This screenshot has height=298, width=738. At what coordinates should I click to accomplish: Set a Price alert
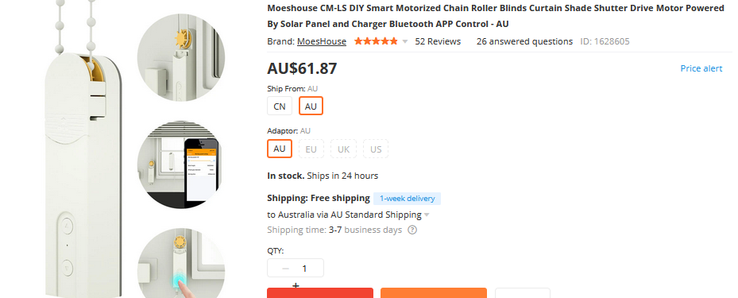[701, 68]
